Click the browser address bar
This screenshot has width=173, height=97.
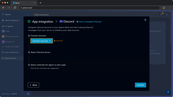tap(89, 8)
